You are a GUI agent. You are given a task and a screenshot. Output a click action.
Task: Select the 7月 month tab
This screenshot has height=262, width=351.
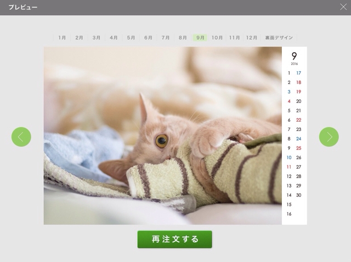166,38
